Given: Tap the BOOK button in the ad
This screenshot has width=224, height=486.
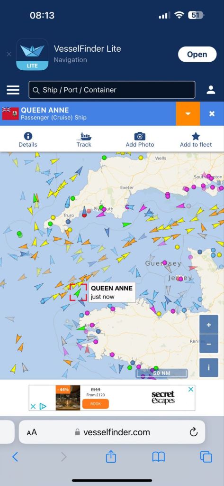Looking at the screenshot, I should tap(95, 404).
